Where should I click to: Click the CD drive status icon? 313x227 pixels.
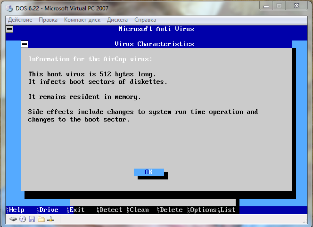(23, 219)
